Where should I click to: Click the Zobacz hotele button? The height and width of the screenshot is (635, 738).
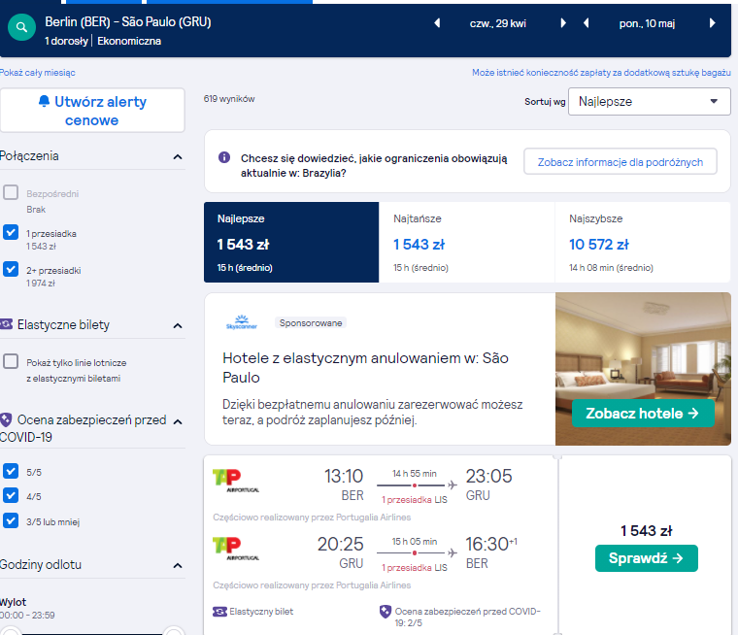(643, 414)
